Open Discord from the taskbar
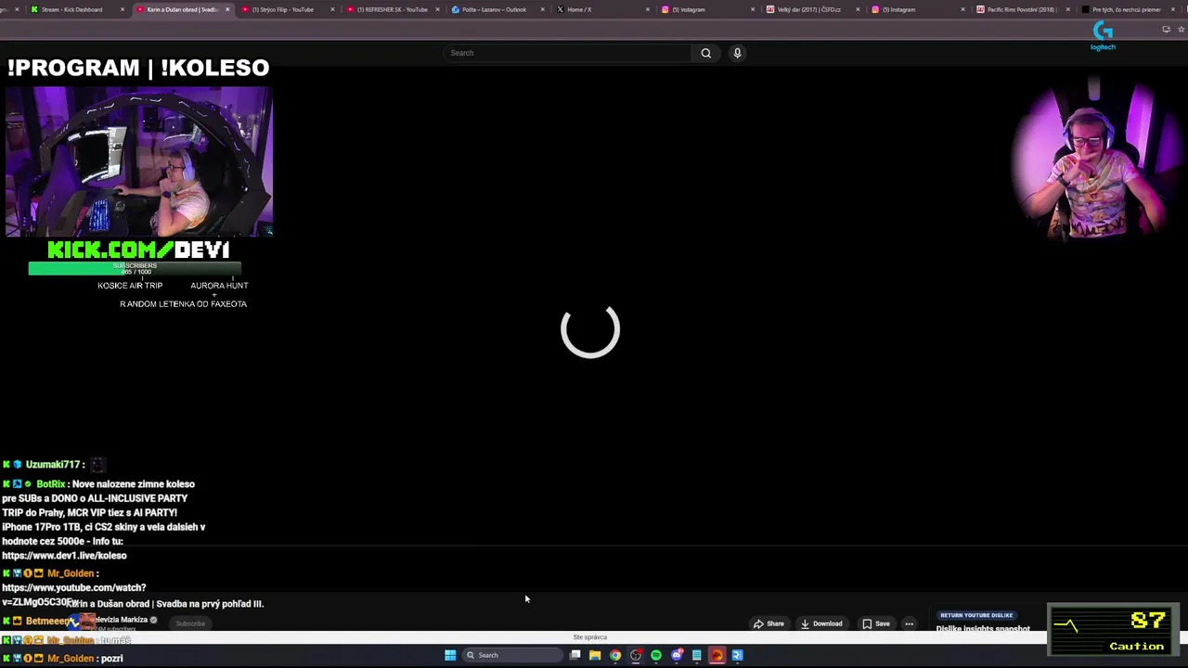1188x668 pixels. (x=677, y=655)
